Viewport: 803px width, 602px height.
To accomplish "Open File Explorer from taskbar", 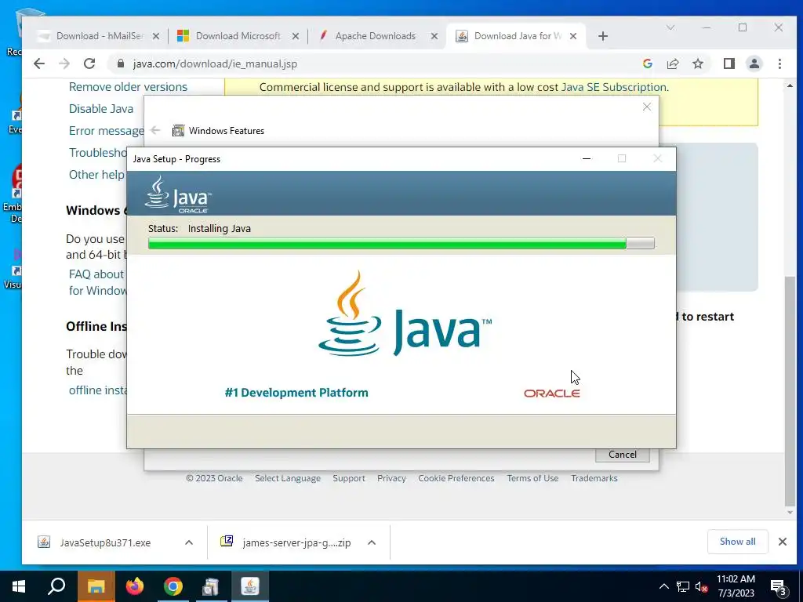I will (96, 586).
